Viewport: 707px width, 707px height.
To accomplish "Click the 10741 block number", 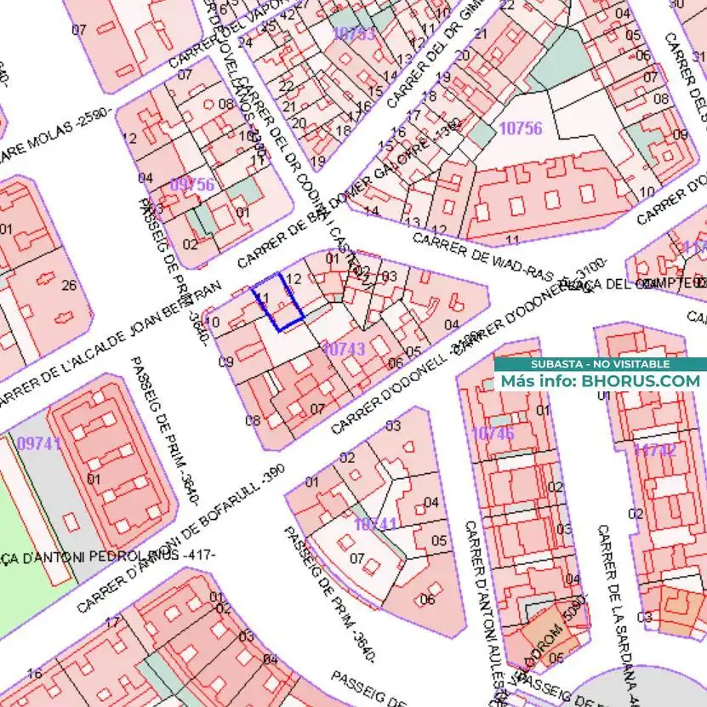I will point(375,524).
